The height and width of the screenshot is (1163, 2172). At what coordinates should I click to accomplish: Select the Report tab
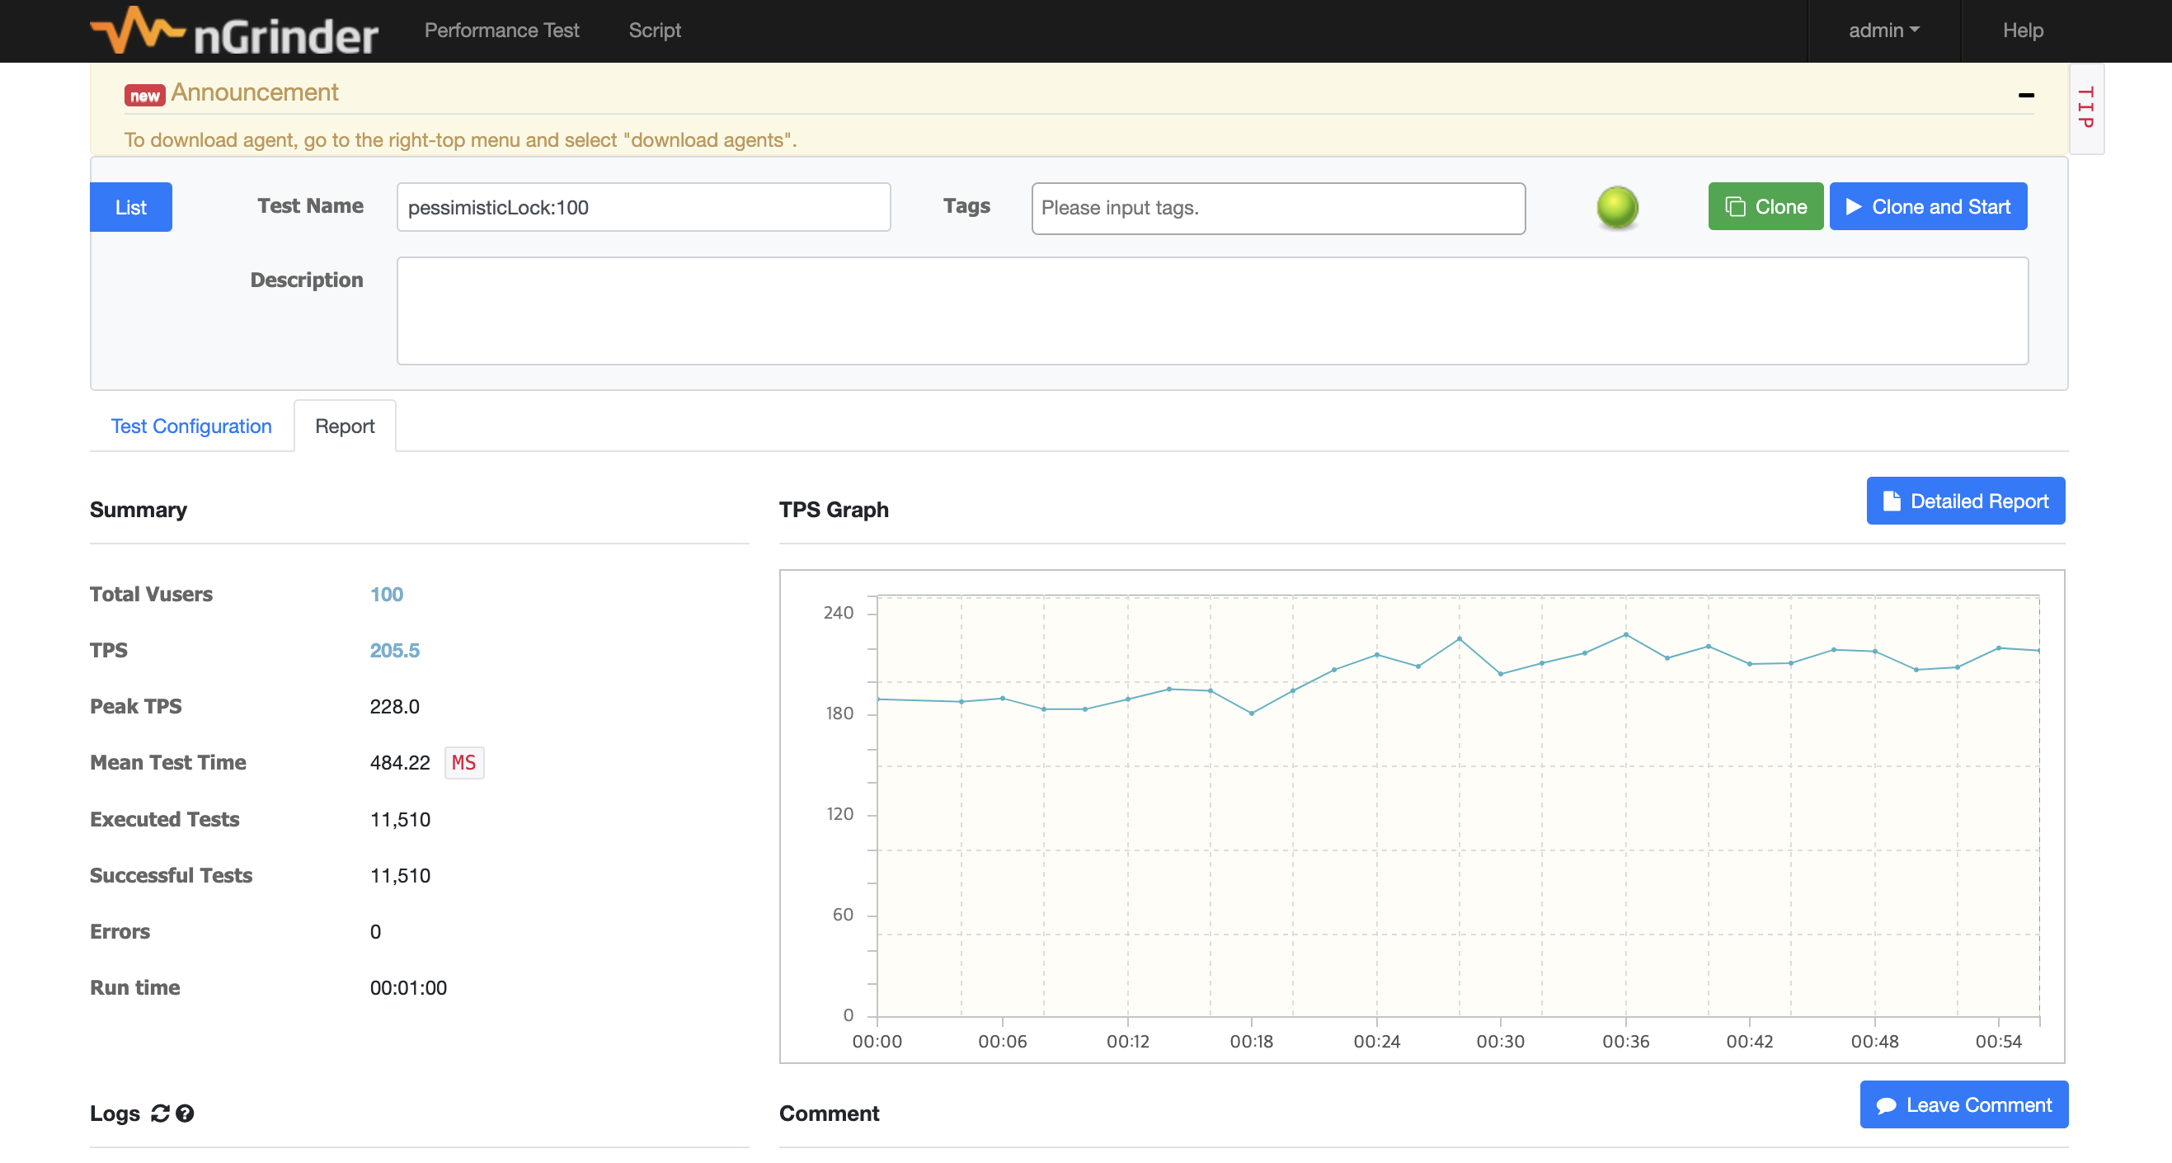(x=344, y=426)
